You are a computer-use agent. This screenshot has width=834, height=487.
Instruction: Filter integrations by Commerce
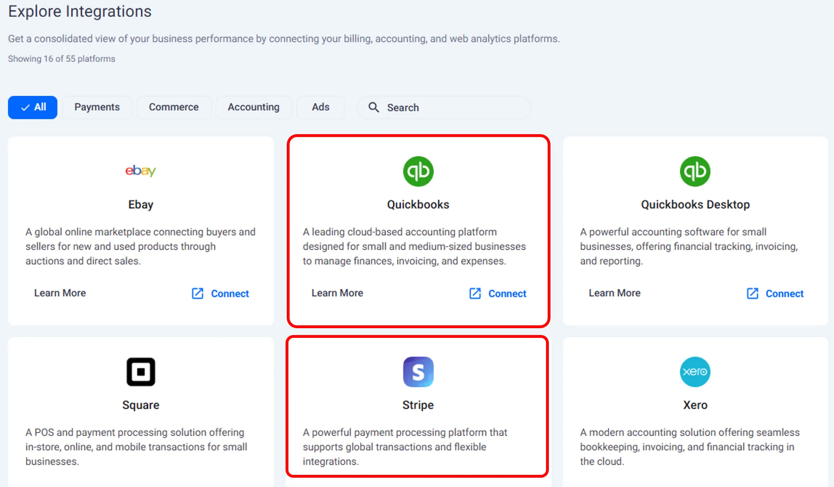[174, 107]
